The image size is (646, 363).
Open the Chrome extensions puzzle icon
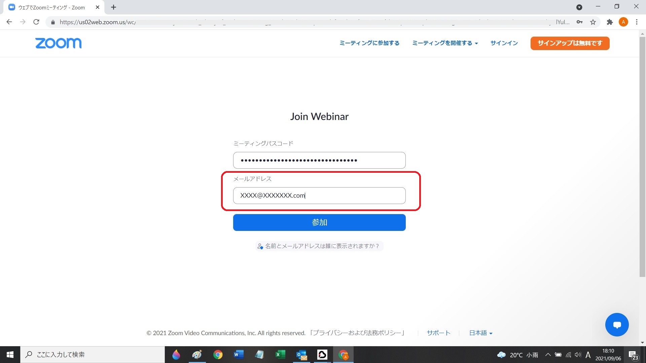tap(610, 22)
